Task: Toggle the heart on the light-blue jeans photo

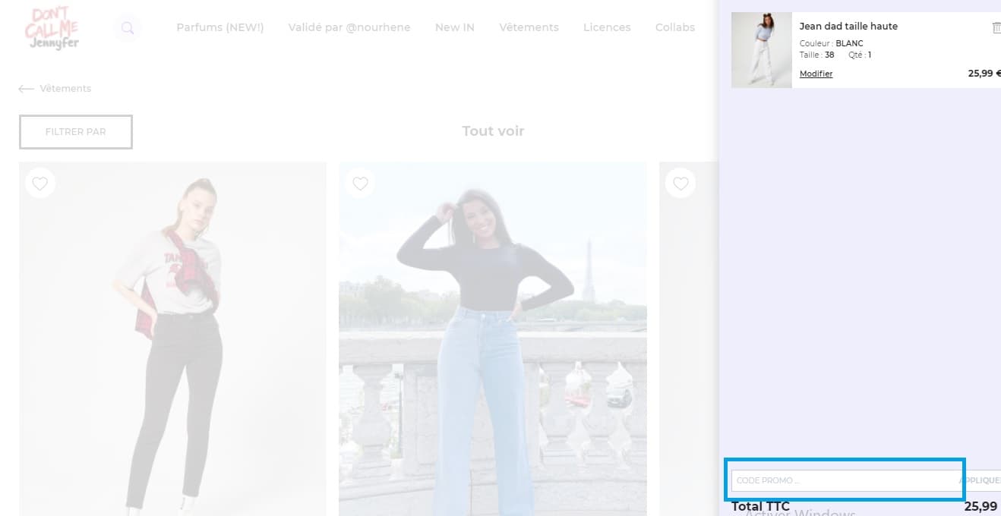Action: [360, 182]
